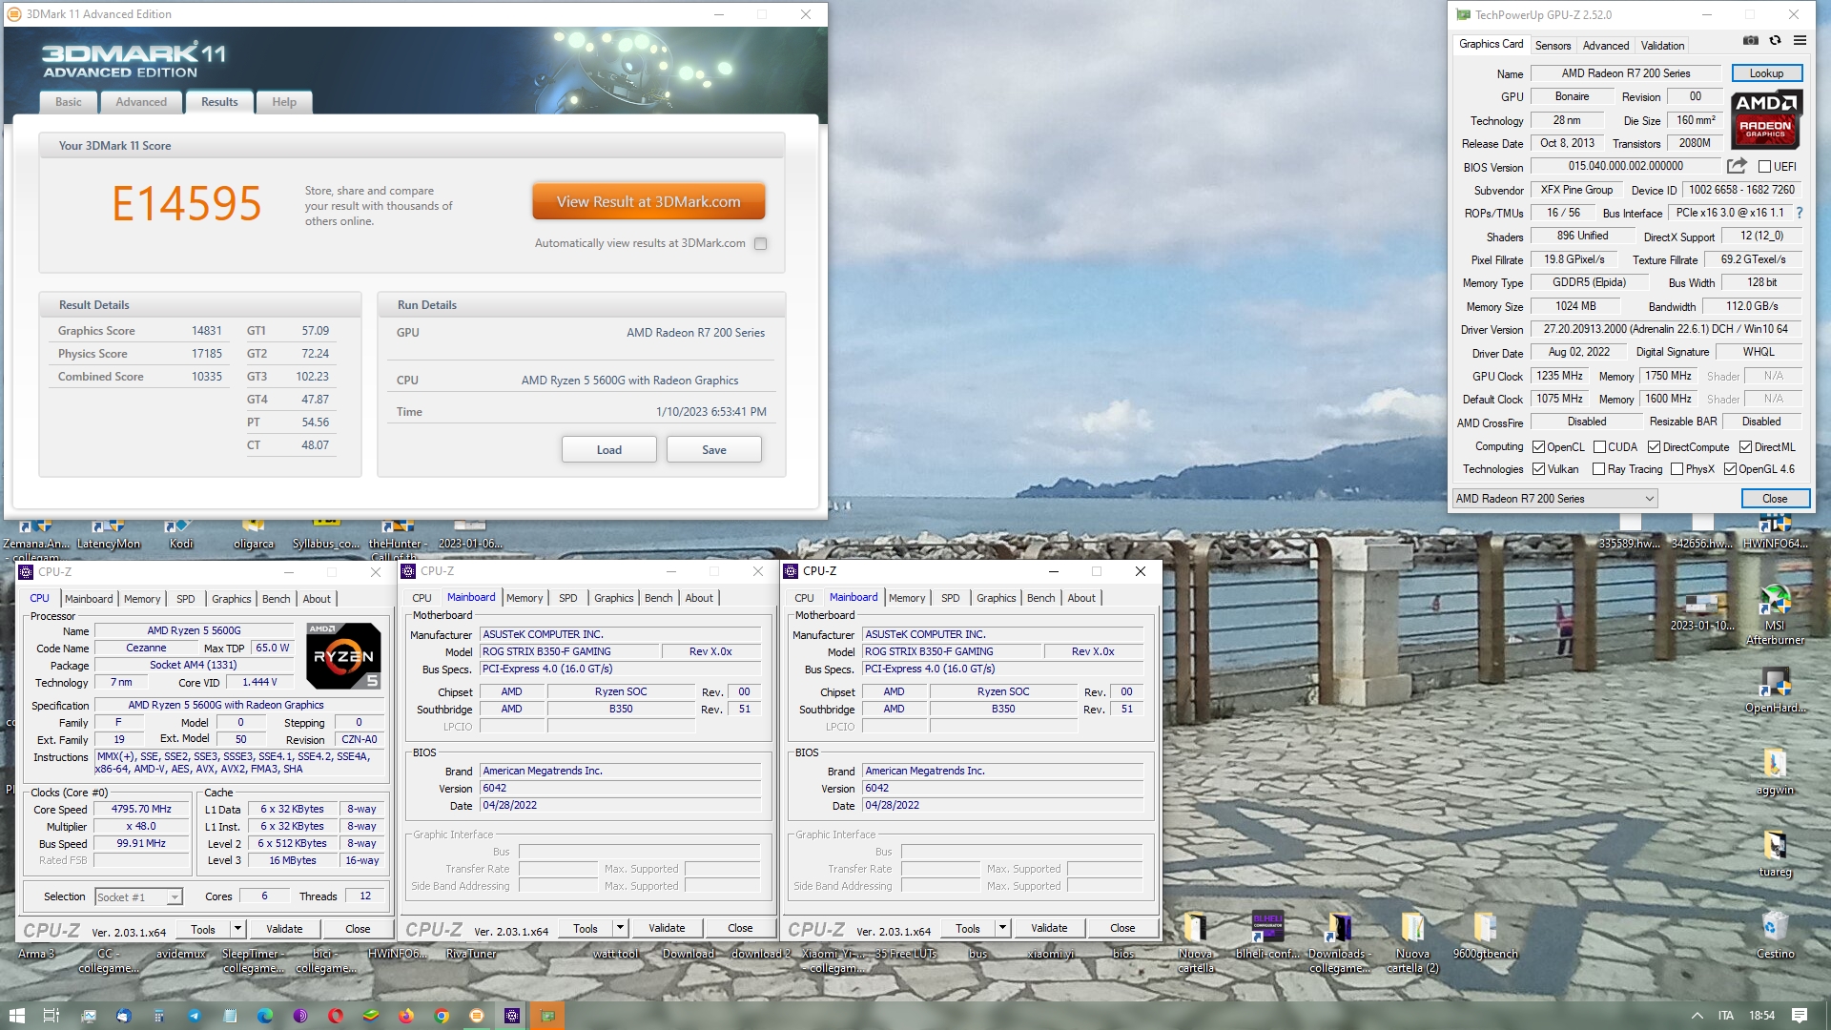
Task: Click the Bus Interface question mark in GPU-Z
Action: pos(1800,213)
